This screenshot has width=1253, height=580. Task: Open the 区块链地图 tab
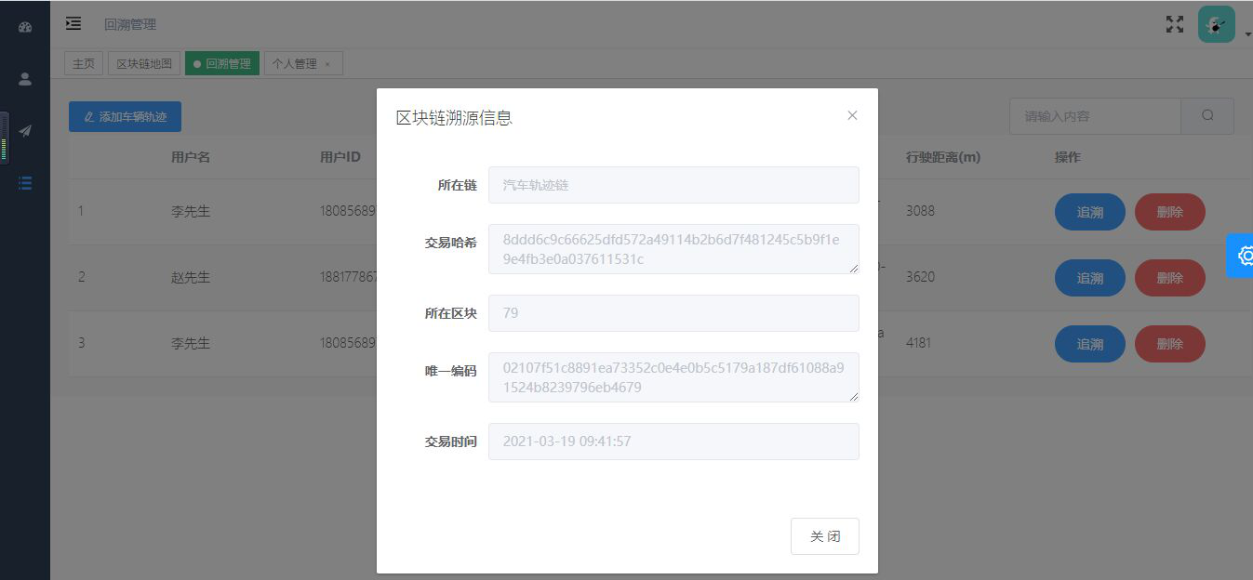[x=143, y=62]
